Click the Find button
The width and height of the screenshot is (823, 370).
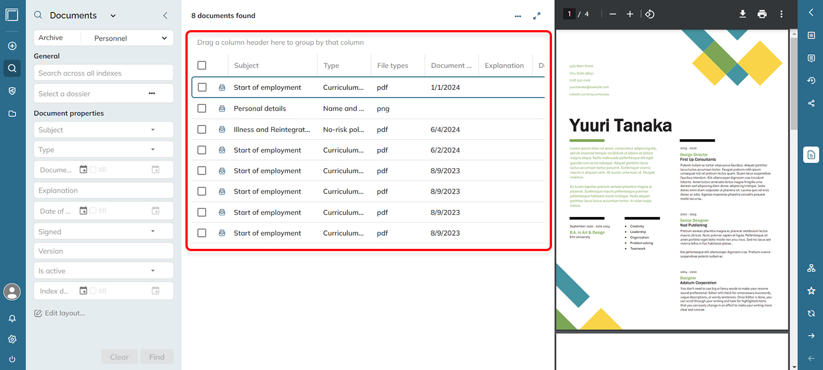point(157,357)
